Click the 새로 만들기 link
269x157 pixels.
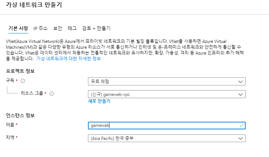point(99,101)
